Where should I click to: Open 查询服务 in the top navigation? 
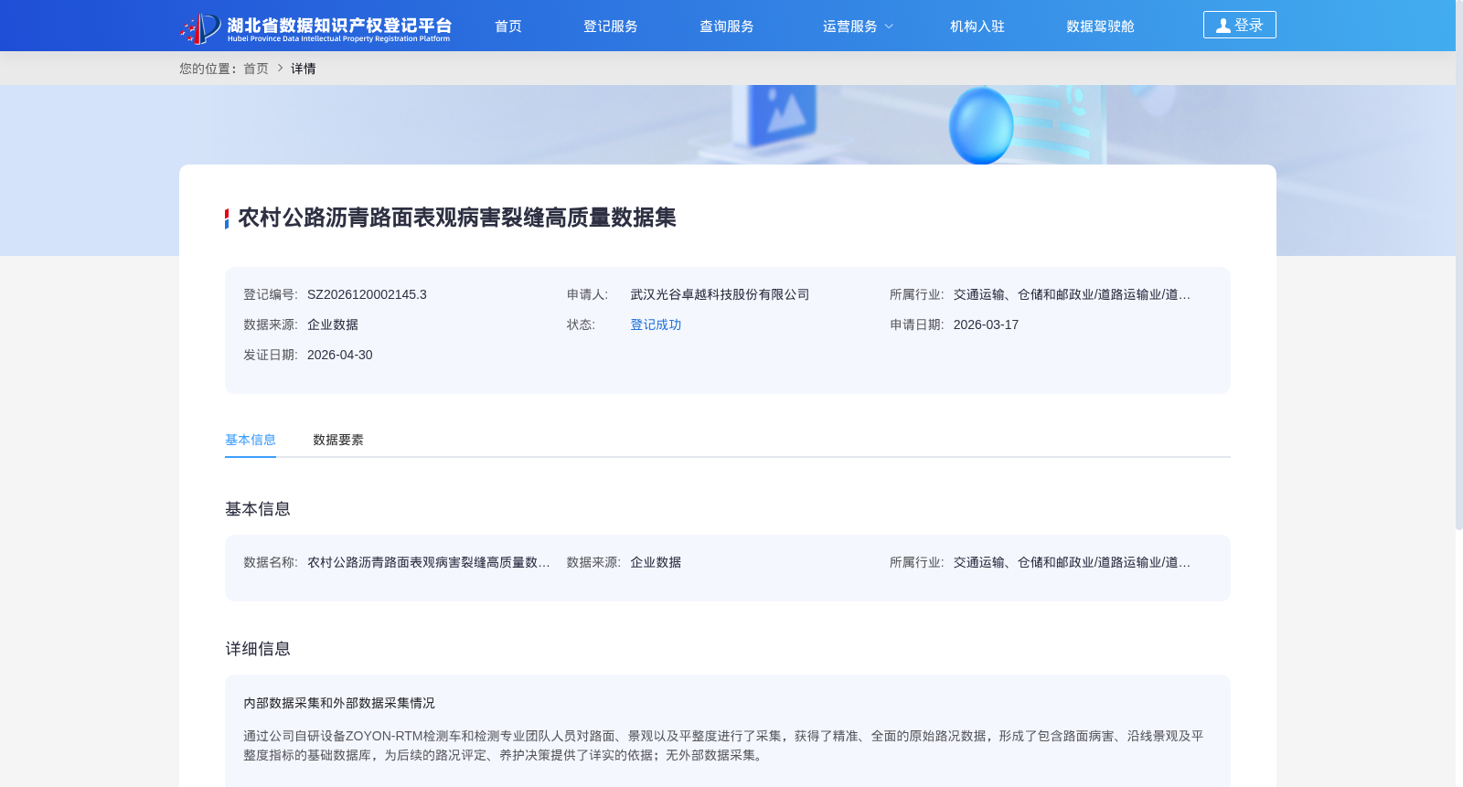pos(727,27)
